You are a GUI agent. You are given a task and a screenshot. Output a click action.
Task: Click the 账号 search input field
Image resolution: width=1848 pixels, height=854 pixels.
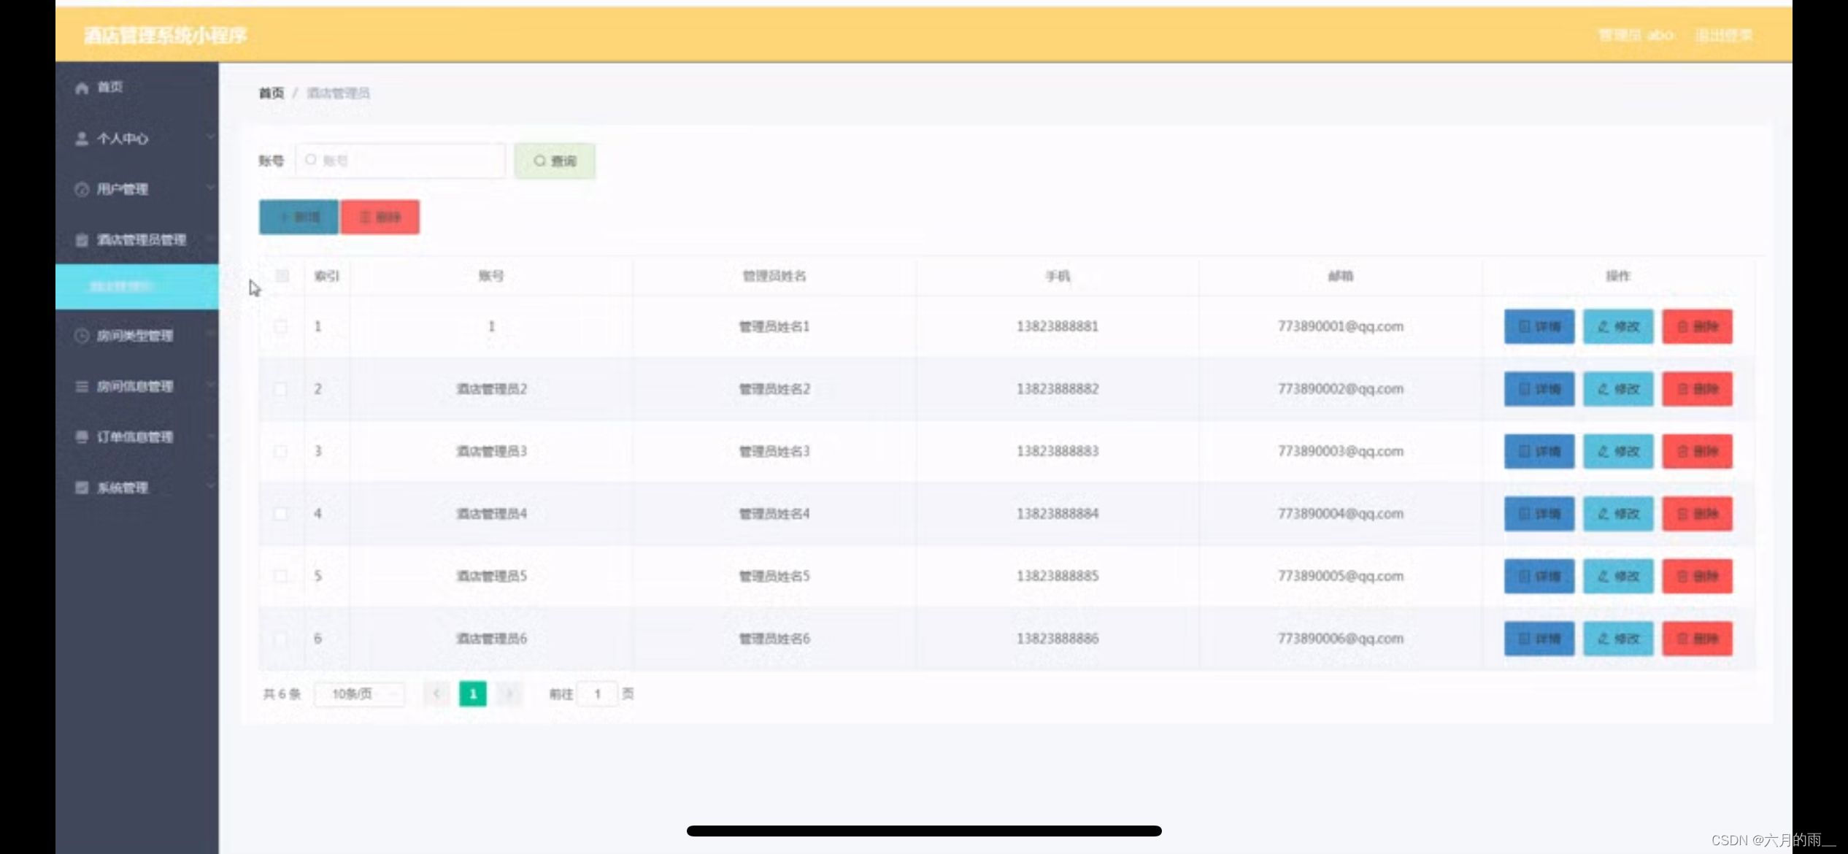[400, 161]
